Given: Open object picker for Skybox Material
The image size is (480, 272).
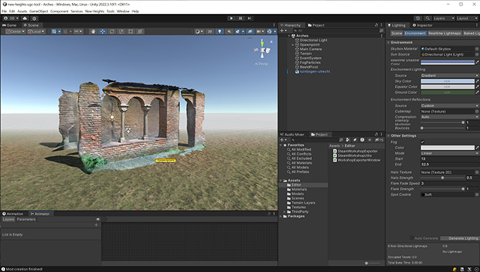Looking at the screenshot, I should 477,49.
